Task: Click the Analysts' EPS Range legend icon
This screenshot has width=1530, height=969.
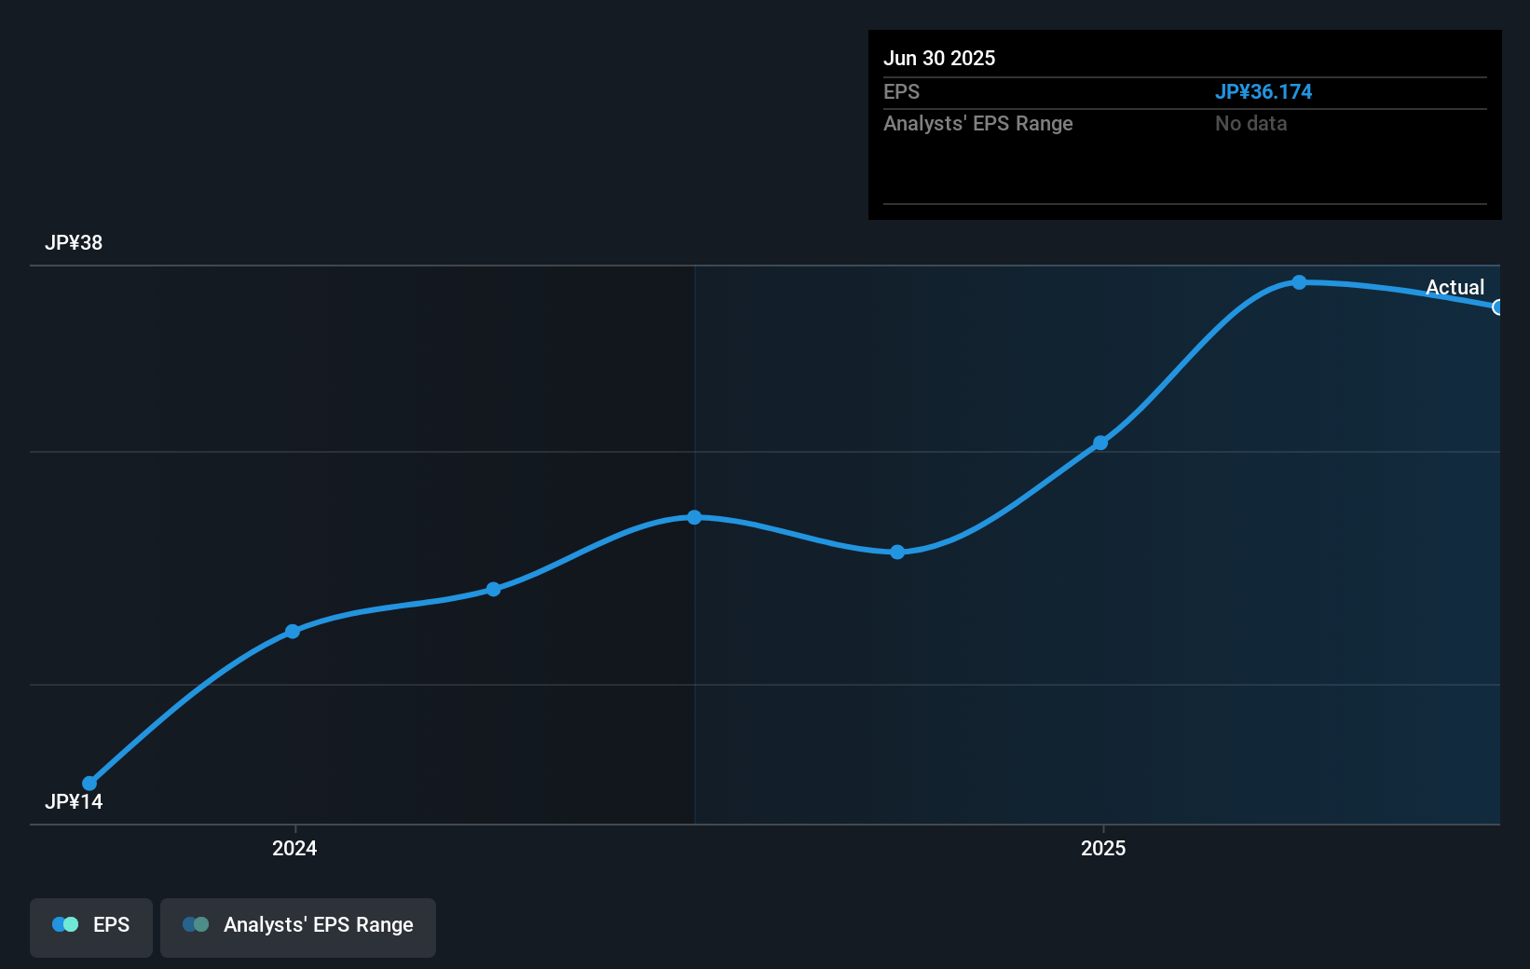Action: [196, 924]
